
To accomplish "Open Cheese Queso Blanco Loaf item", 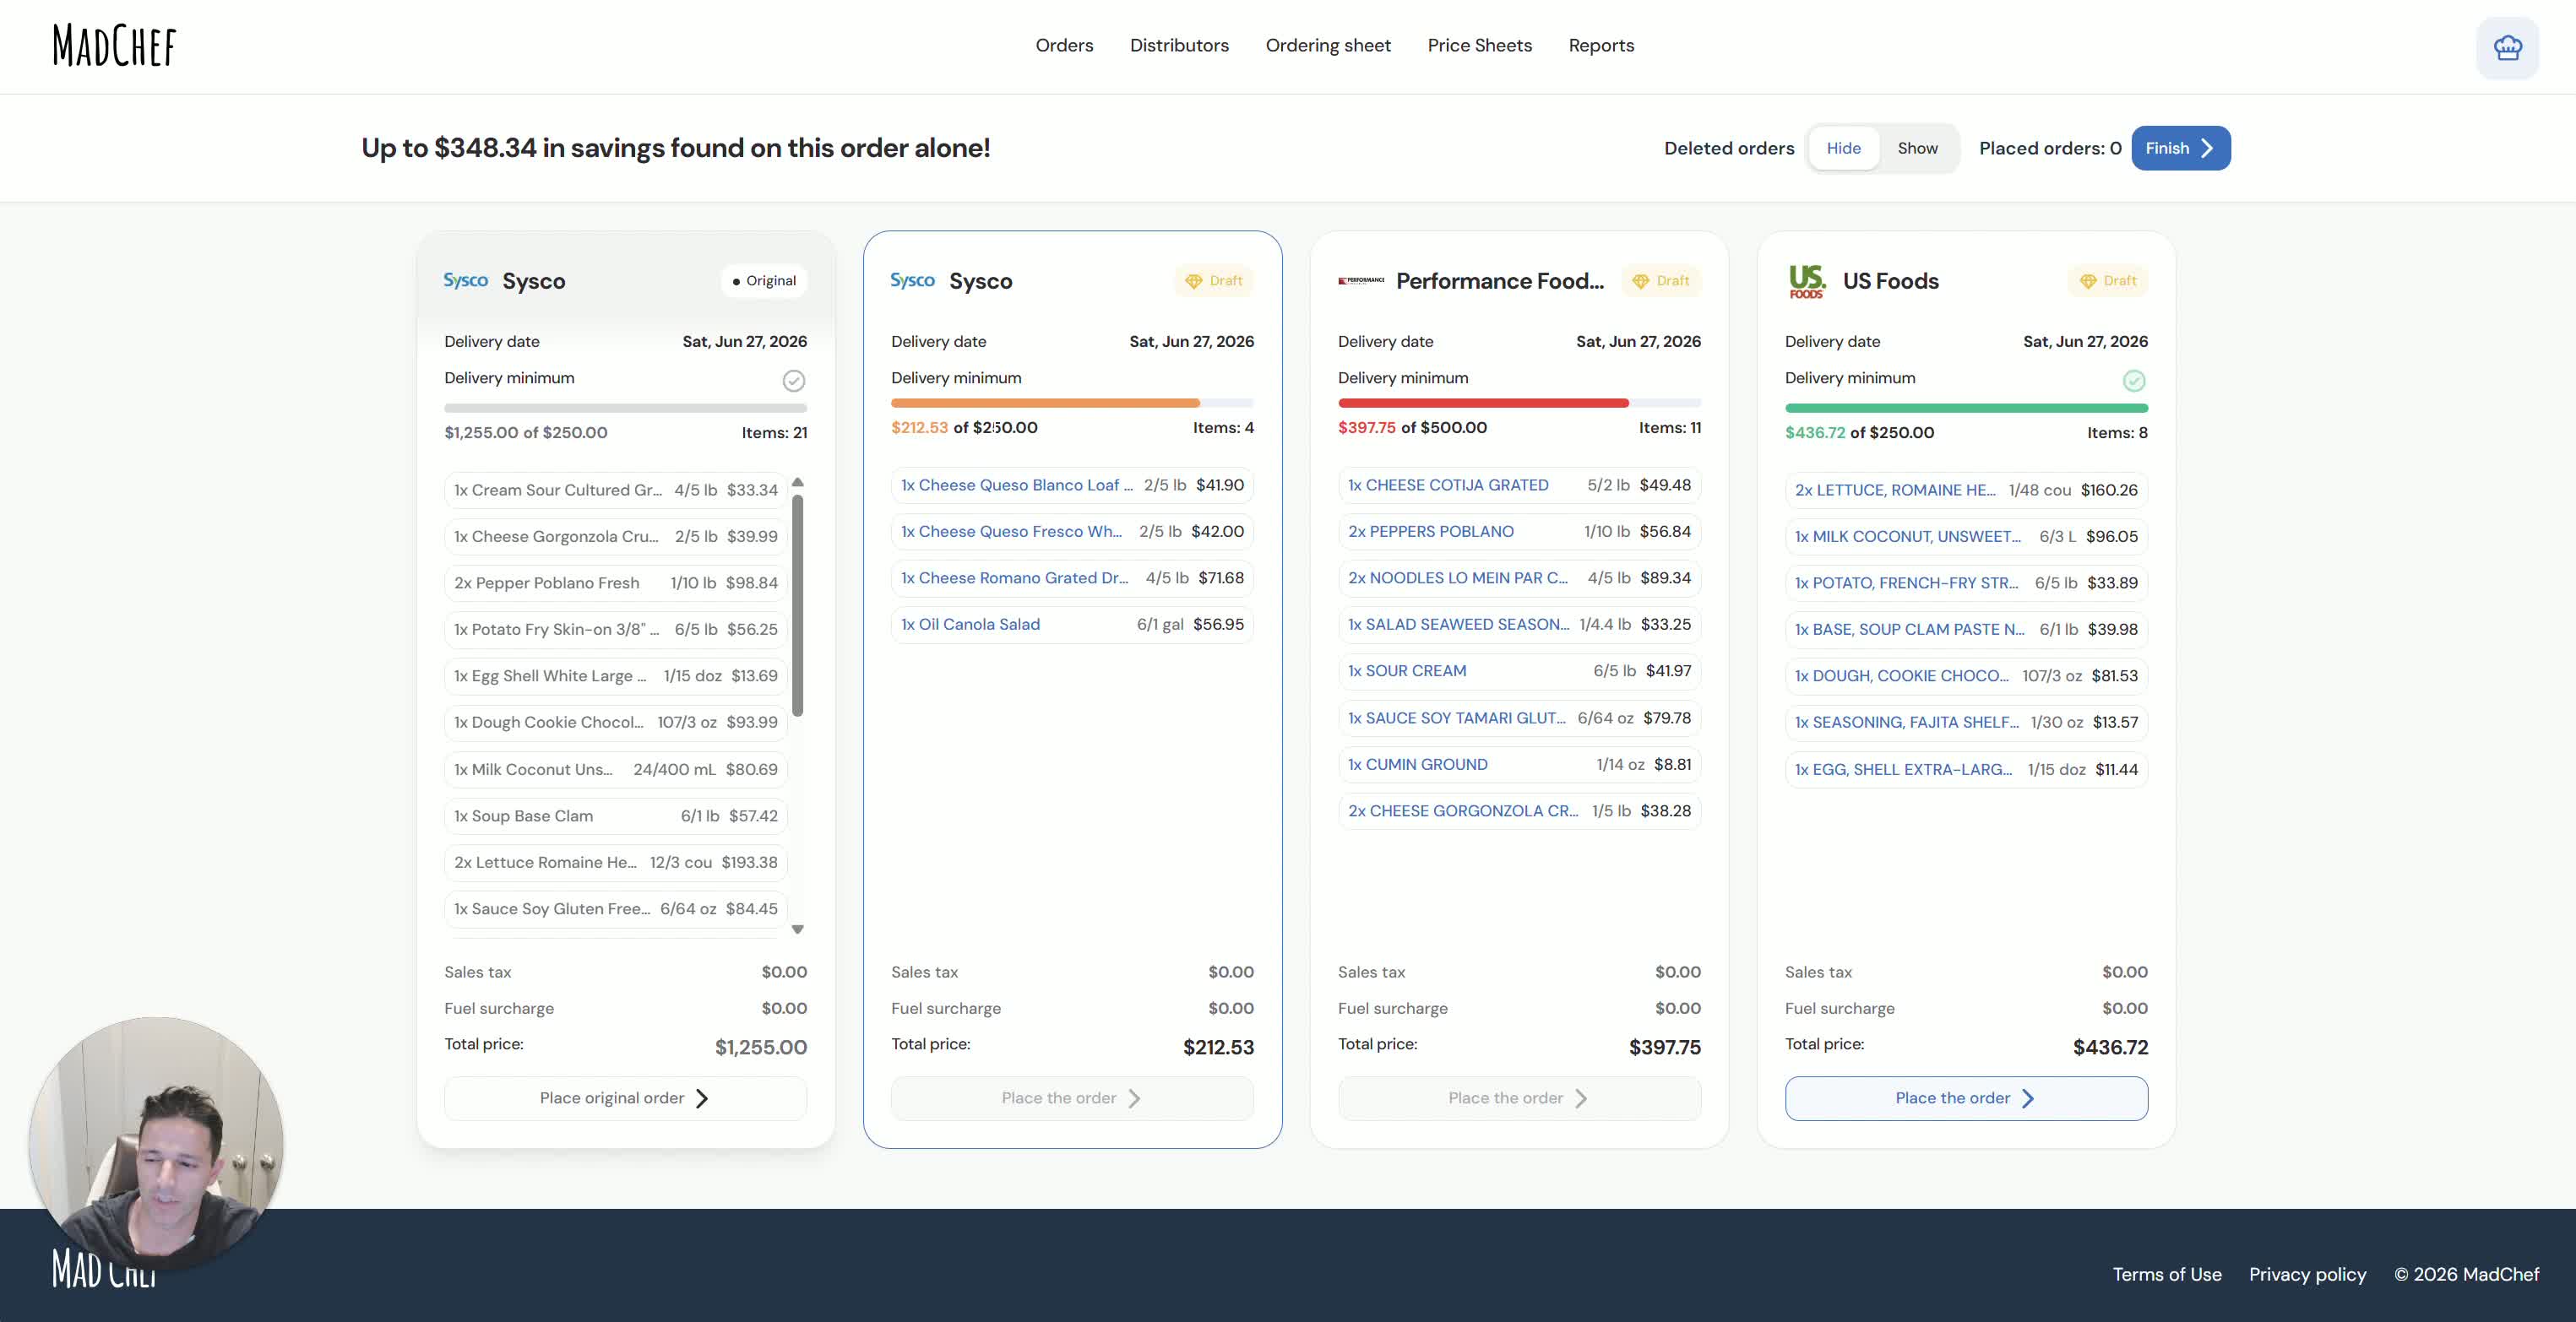I will click(x=1072, y=485).
